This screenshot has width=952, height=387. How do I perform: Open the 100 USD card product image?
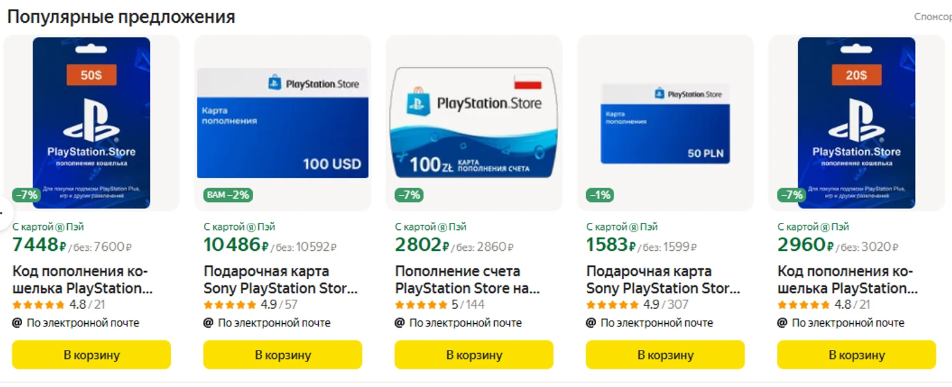pyautogui.click(x=282, y=122)
